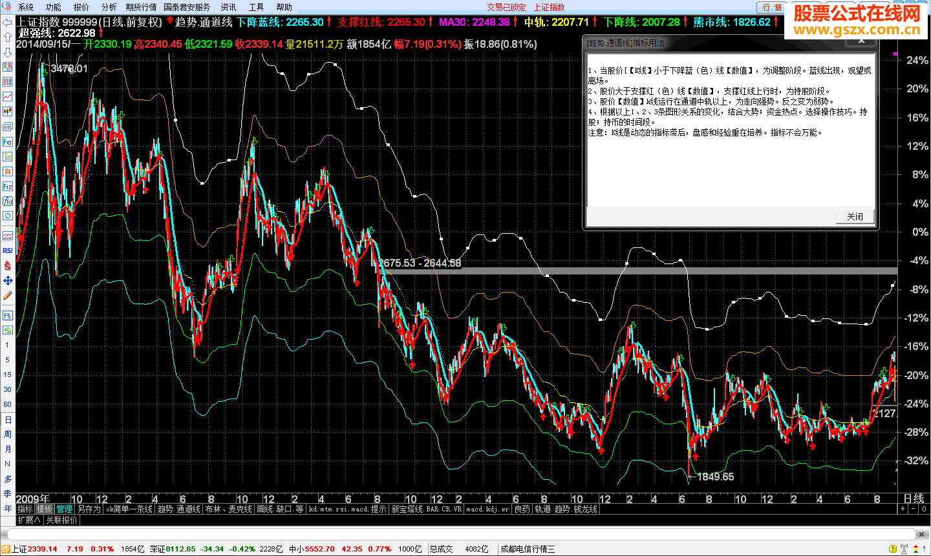Select the 画线.缺口.等 template
This screenshot has width=931, height=556.
click(280, 509)
